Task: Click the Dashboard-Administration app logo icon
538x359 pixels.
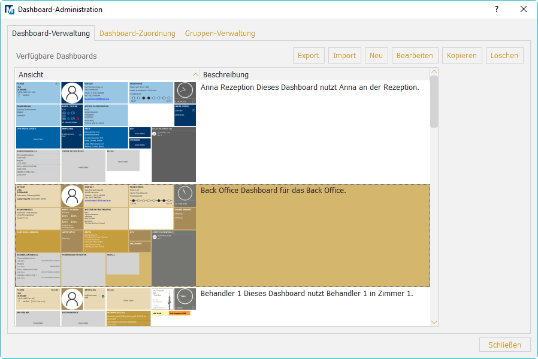Action: [x=10, y=10]
